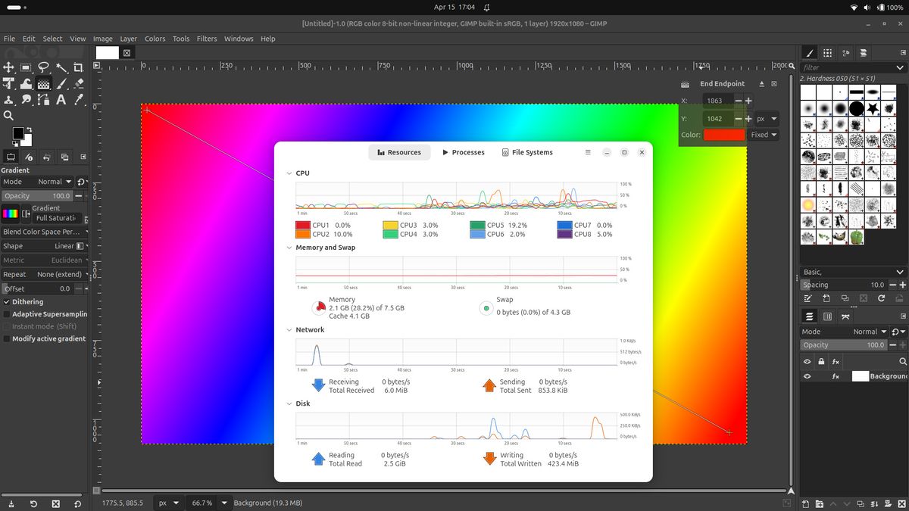The height and width of the screenshot is (511, 909).
Task: Collapse the CPU section in System Monitor
Action: [x=289, y=173]
